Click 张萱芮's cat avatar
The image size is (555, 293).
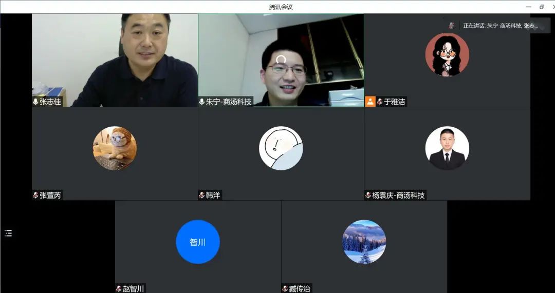115,148
